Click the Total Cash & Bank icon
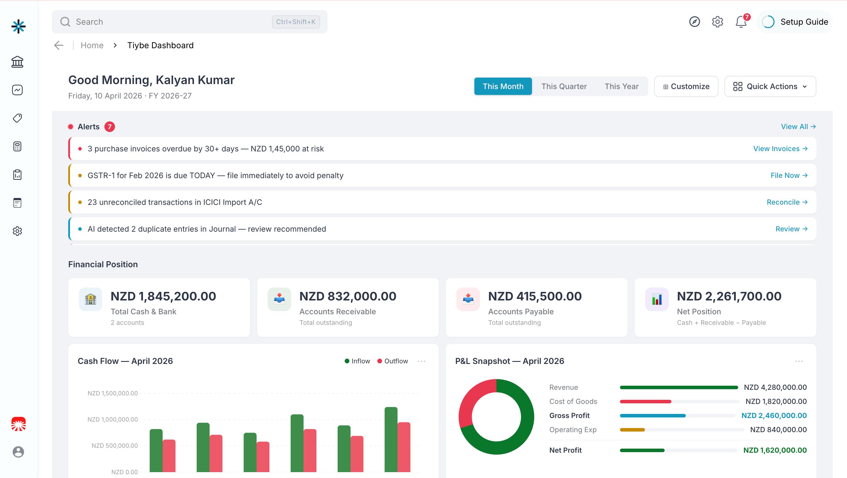The image size is (847, 478). pos(90,299)
